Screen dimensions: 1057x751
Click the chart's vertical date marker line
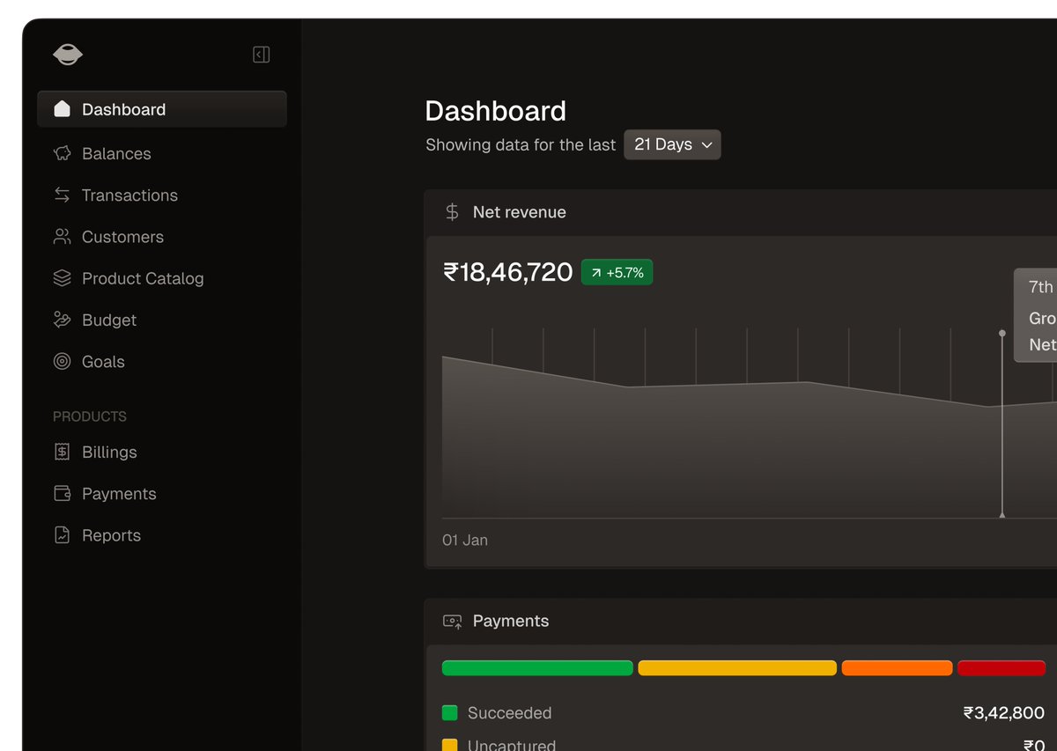click(1002, 424)
